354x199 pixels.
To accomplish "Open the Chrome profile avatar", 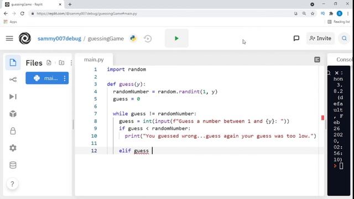I will click(x=339, y=13).
